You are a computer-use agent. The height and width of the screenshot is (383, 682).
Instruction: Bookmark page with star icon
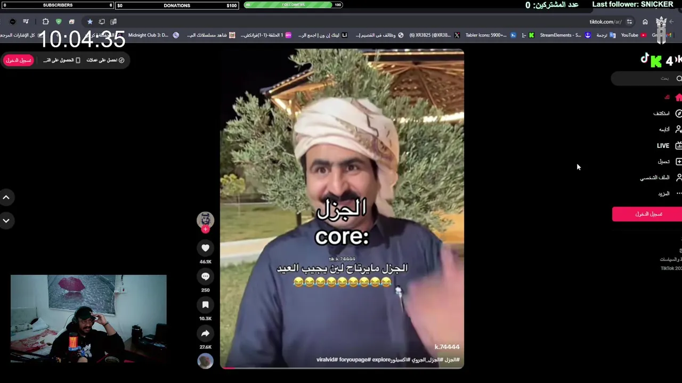(90, 22)
